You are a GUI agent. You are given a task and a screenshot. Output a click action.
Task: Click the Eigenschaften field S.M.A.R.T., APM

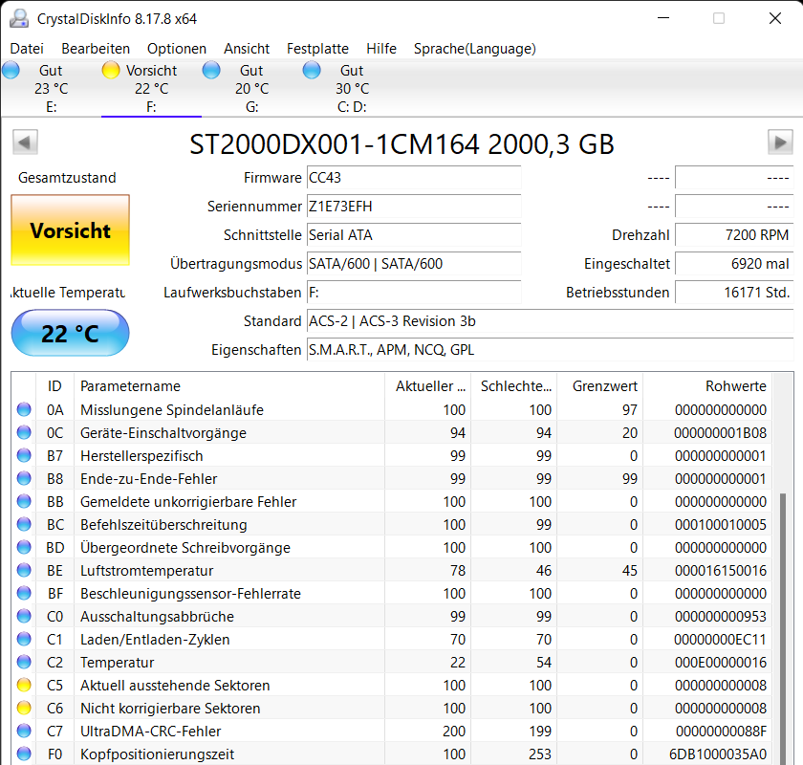pyautogui.click(x=550, y=350)
